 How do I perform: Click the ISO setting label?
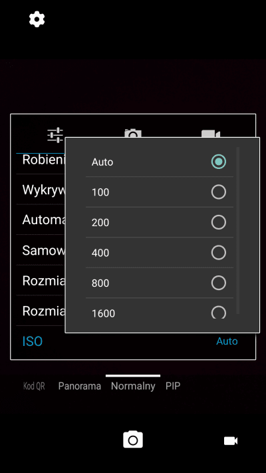(x=33, y=341)
